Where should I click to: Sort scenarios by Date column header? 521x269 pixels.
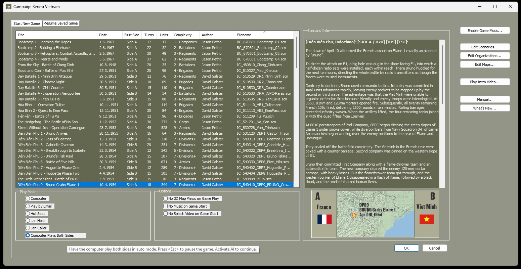click(110, 35)
